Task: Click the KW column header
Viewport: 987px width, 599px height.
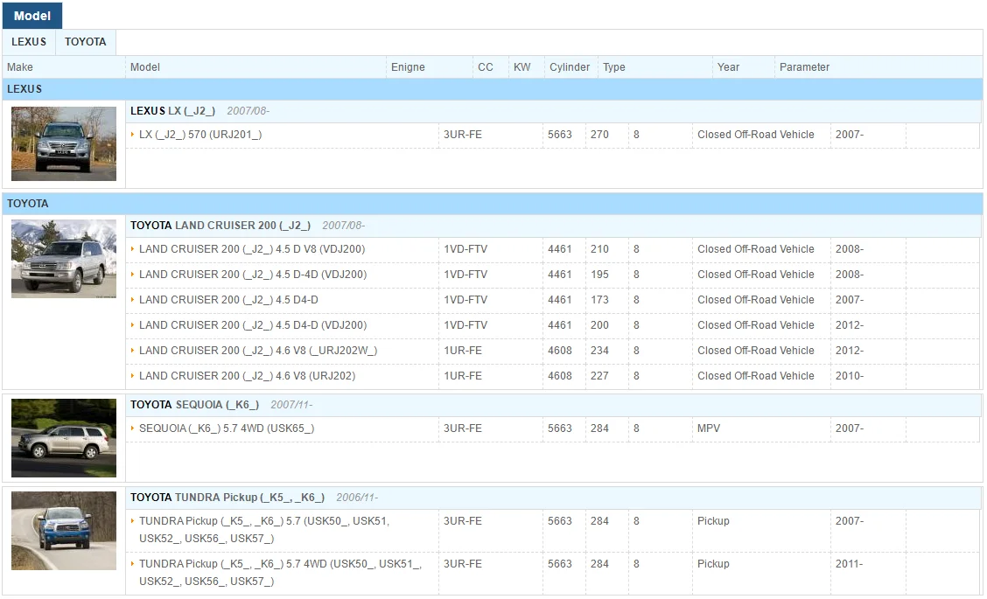Action: (x=526, y=67)
